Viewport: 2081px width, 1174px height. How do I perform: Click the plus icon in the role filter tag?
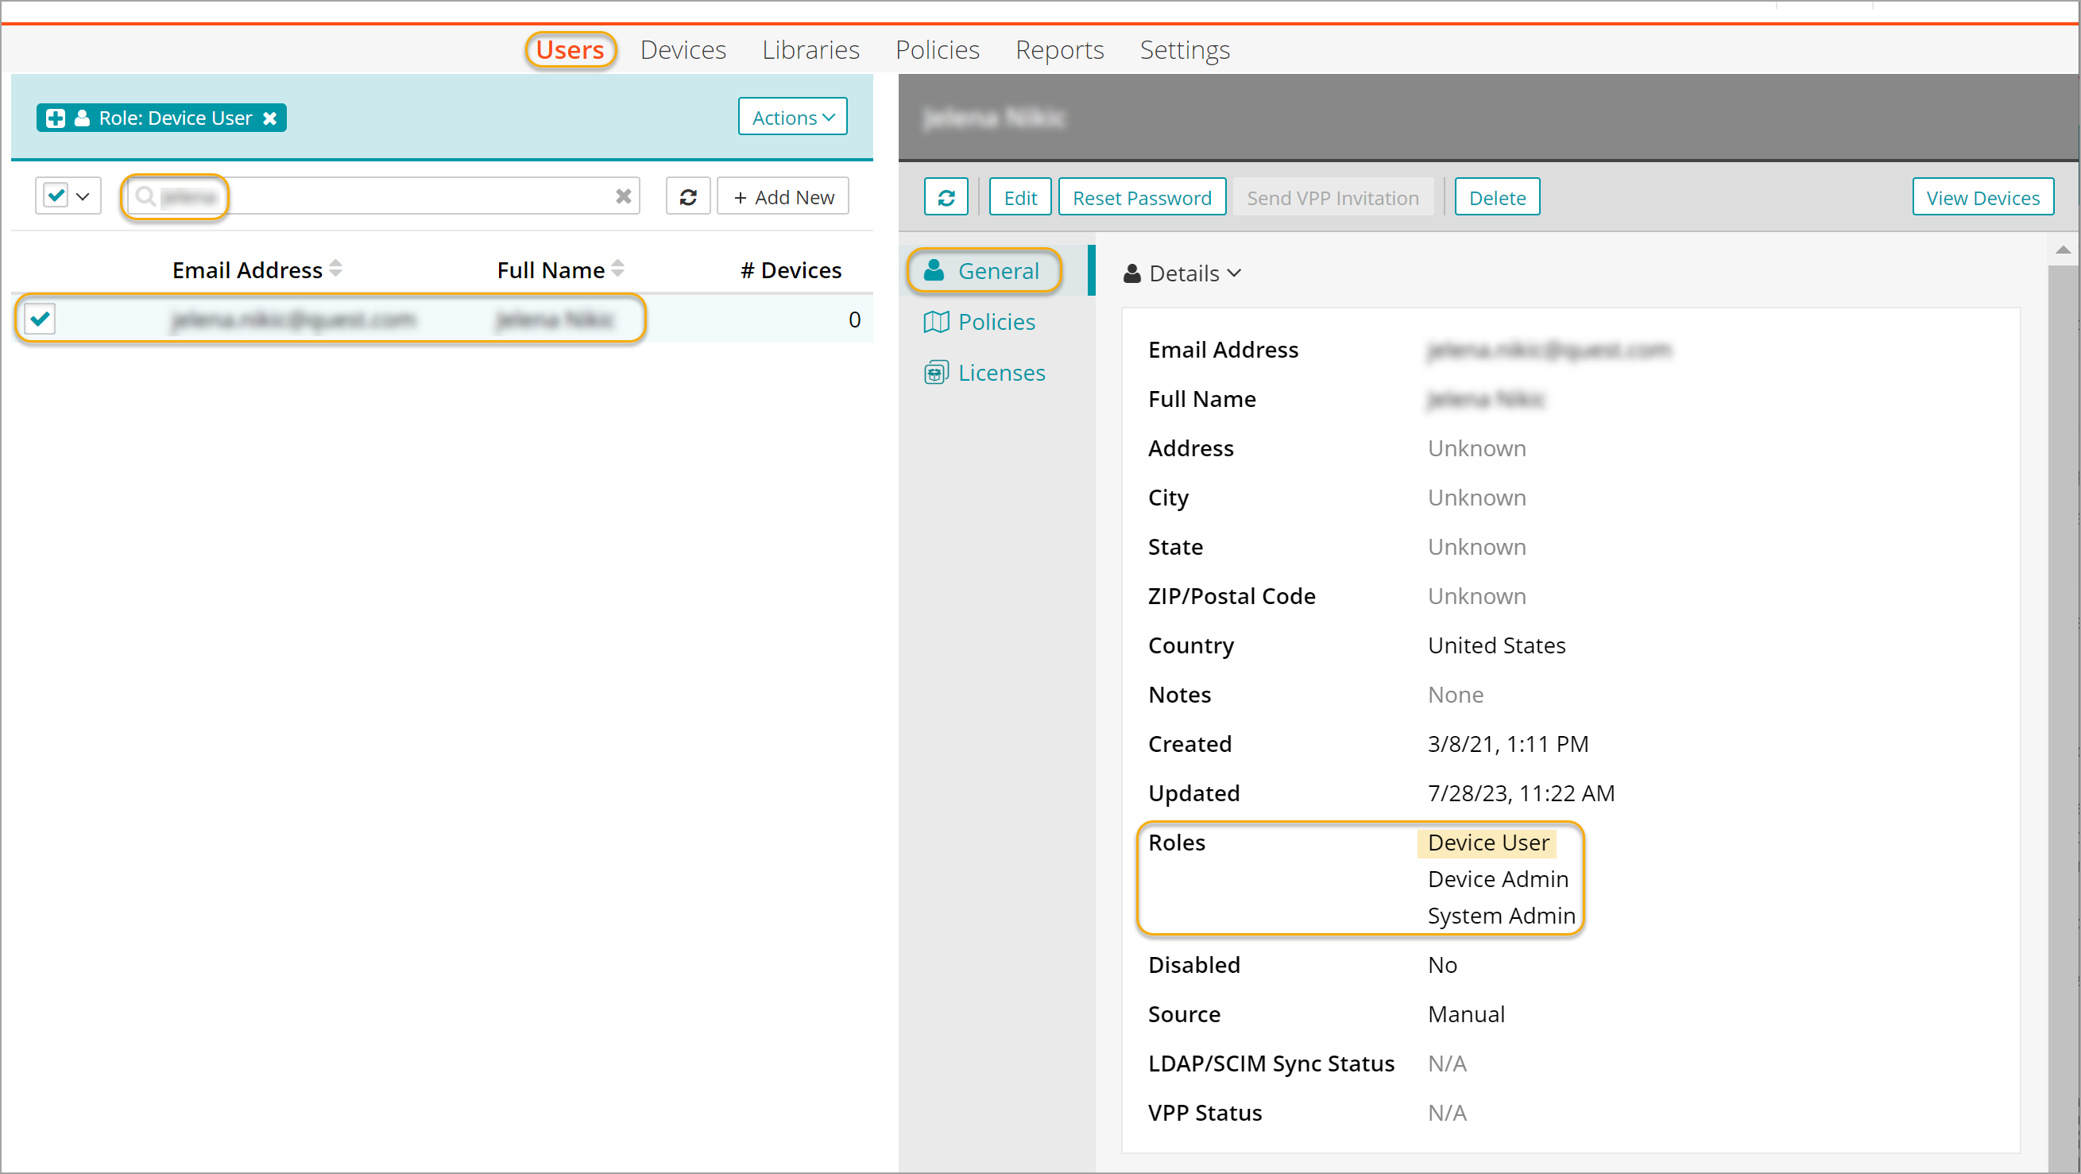pyautogui.click(x=55, y=118)
